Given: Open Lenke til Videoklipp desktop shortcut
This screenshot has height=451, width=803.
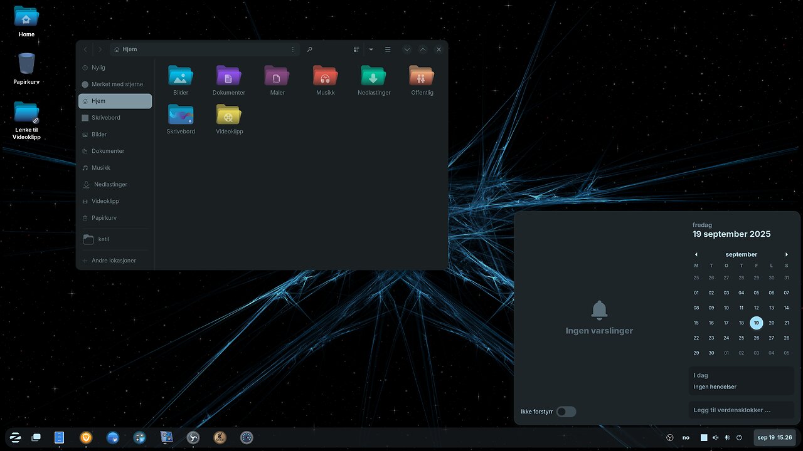Looking at the screenshot, I should 26,120.
